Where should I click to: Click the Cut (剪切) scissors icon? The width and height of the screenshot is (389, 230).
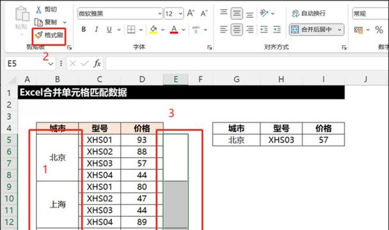point(38,10)
